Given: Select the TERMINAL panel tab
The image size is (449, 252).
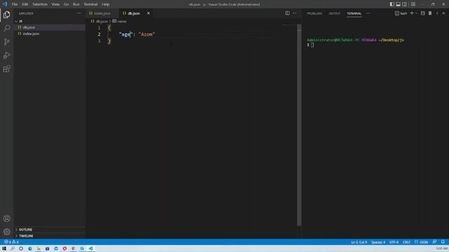Looking at the screenshot, I should click(354, 13).
